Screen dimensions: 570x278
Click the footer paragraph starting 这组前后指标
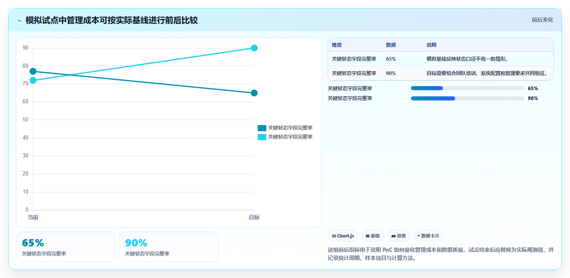point(441,254)
